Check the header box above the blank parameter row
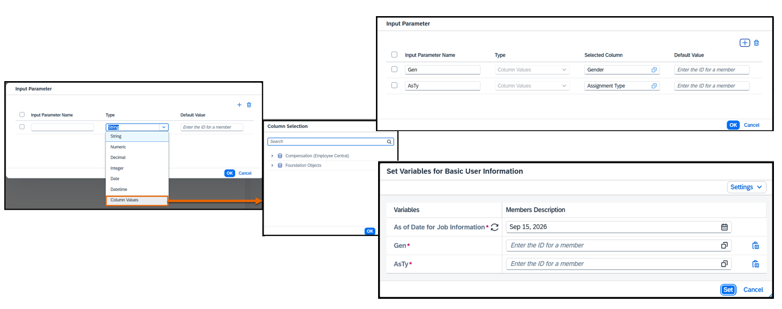The width and height of the screenshot is (782, 309). 22,114
